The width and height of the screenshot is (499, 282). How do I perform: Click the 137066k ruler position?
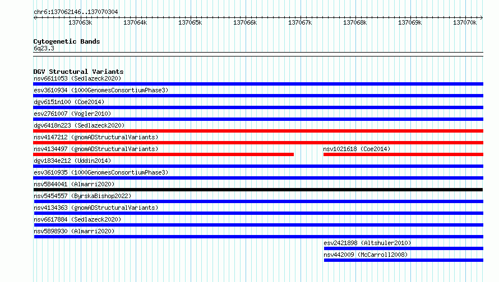coord(245,22)
